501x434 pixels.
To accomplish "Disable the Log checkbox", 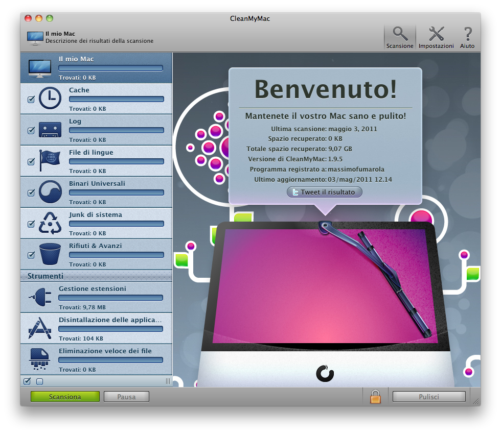I will pyautogui.click(x=31, y=131).
